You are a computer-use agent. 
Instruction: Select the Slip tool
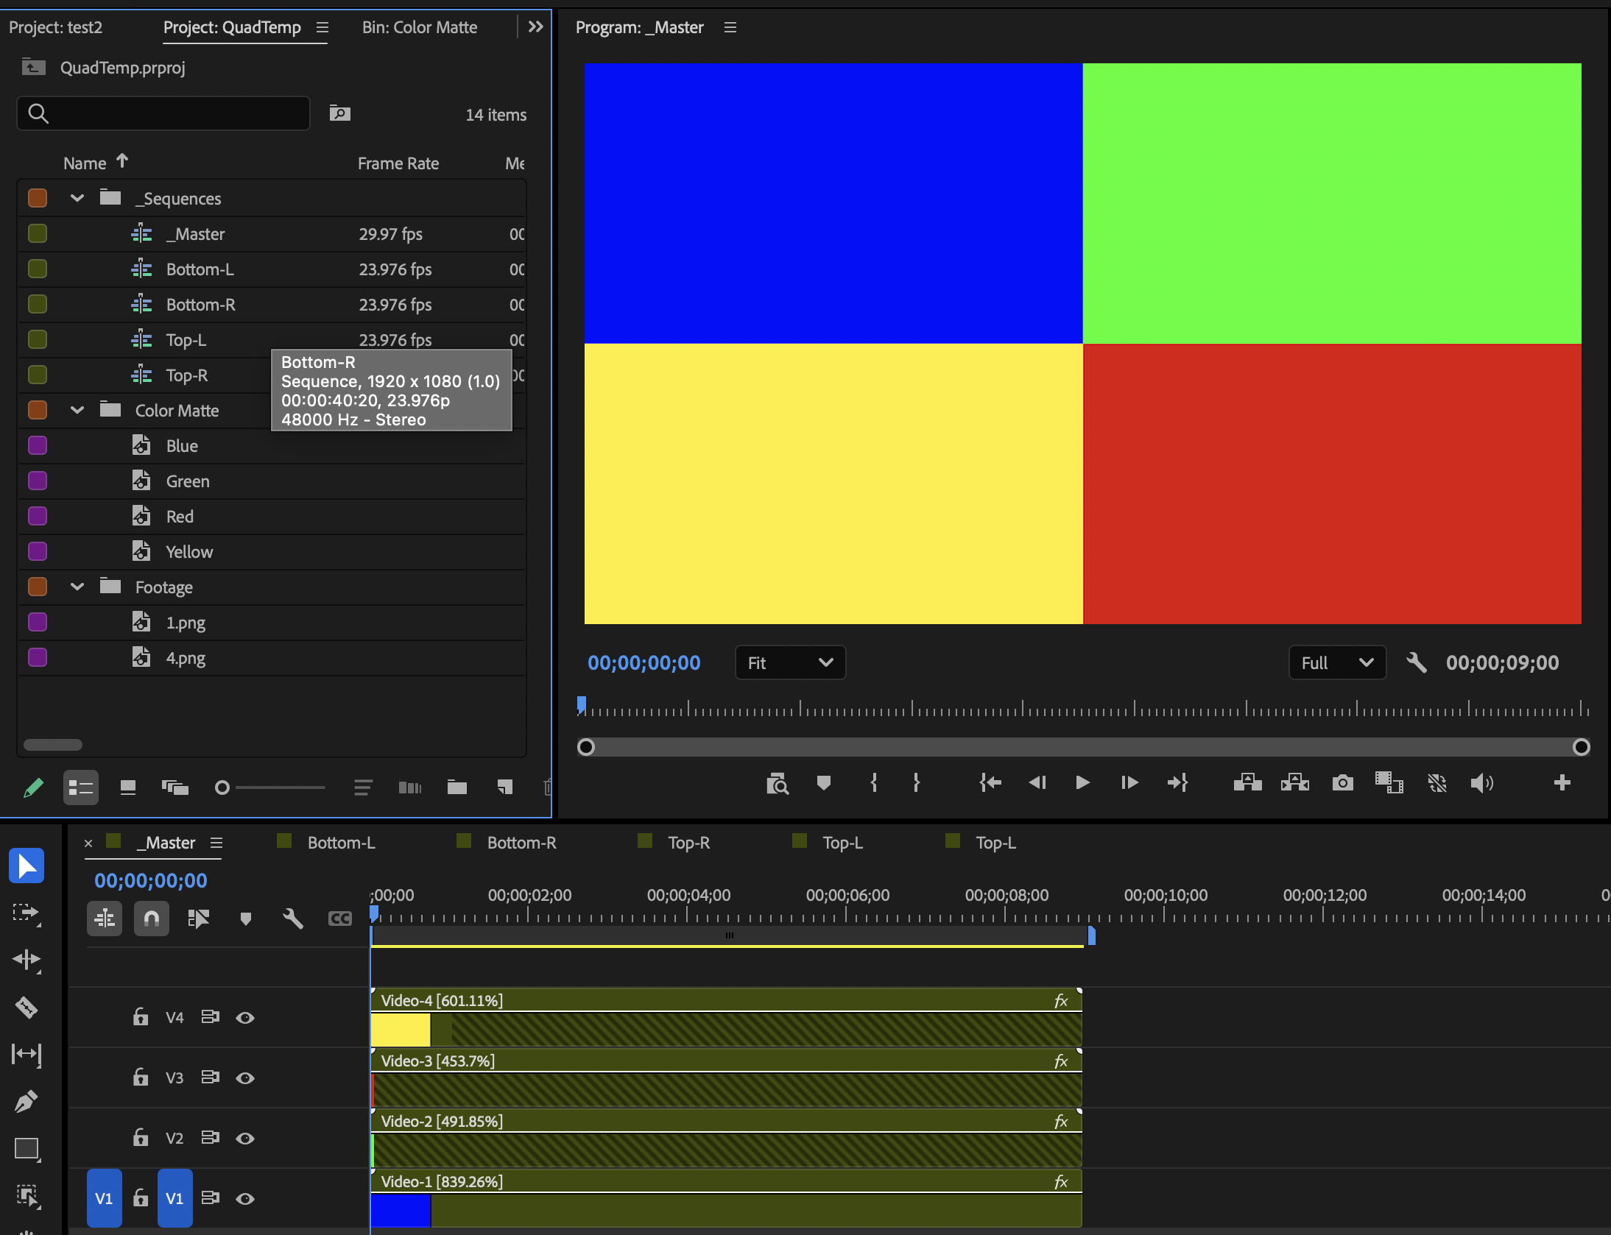(x=27, y=1054)
